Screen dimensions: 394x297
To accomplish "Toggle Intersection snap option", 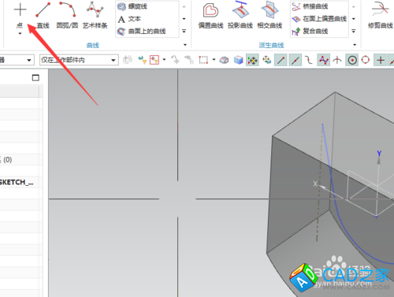I will pos(337,60).
